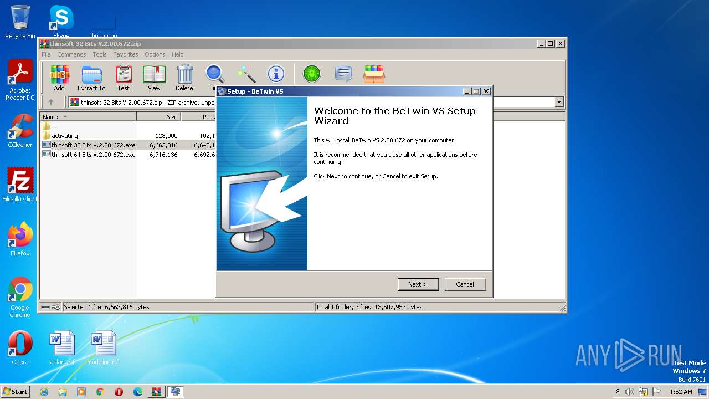Select thinsoft 32 Bits V.2.00.672.exe
This screenshot has width=709, height=399.
point(89,145)
